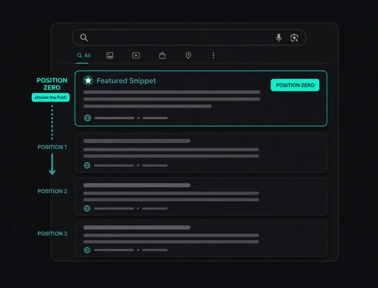Open the three-dot More menu
Screen dimensions: 378x288
coord(213,56)
